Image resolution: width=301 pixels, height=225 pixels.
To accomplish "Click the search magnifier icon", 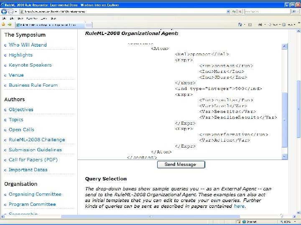I will (x=294, y=12).
